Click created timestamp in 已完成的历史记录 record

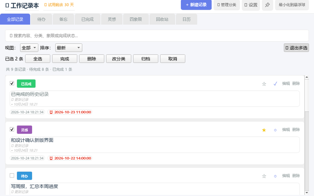pos(27,112)
